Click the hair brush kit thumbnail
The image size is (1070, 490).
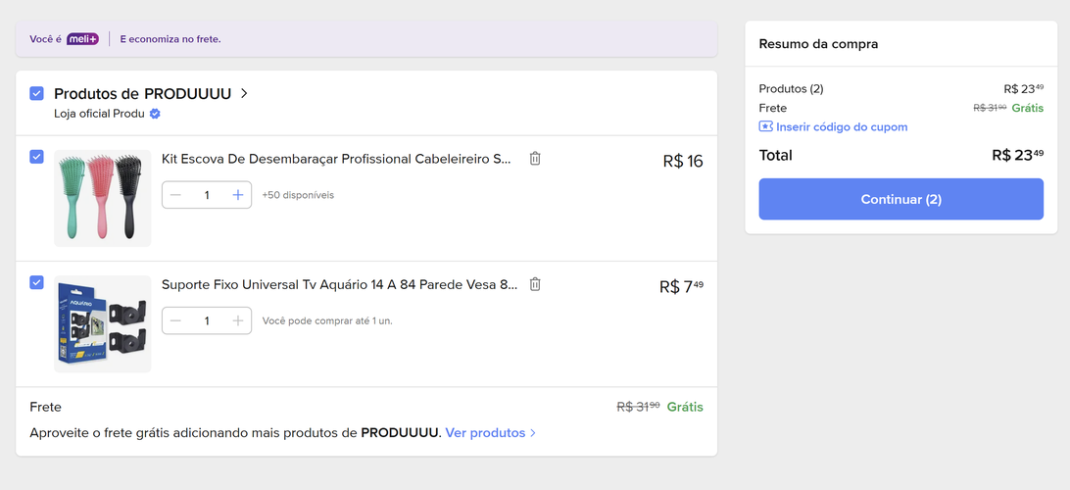pos(102,198)
